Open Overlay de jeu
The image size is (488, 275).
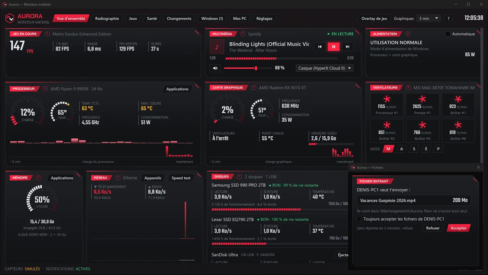point(374,19)
